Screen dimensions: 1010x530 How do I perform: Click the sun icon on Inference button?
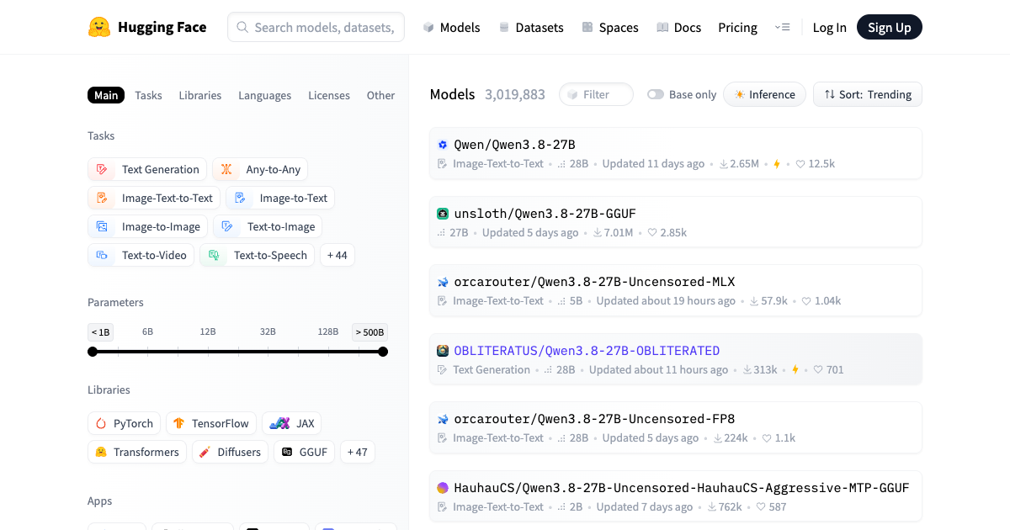click(x=739, y=94)
